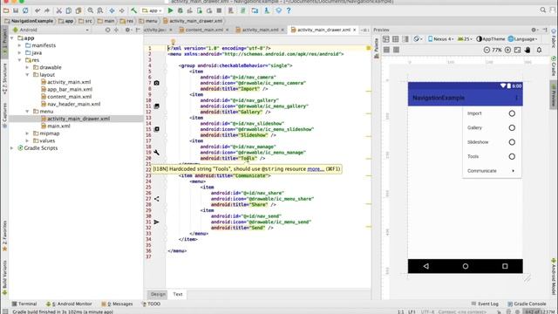Viewport: 558px width, 314px height.
Task: Run the app with green play icon
Action: pyautogui.click(x=171, y=10)
